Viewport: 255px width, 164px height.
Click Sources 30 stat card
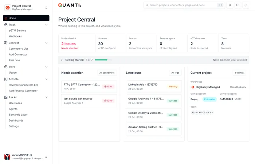click(111, 44)
